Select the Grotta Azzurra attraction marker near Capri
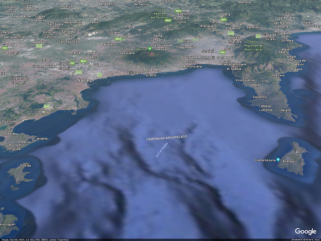Screen dimensions: 321x241 [278, 159]
